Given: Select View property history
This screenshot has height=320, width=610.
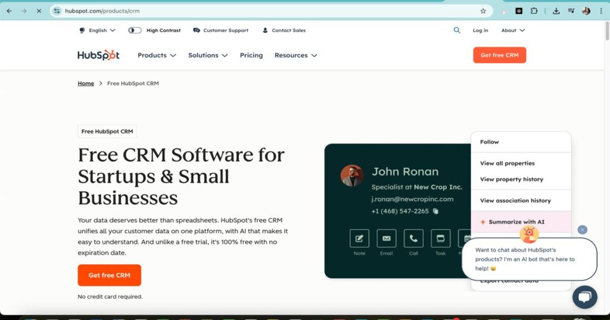Looking at the screenshot, I should (521, 180).
